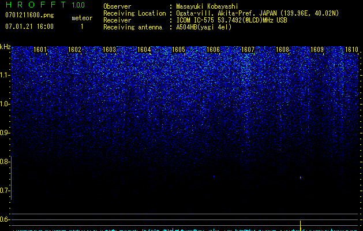Screen dimensions: 363x231
Task: Click the 1610 time marker
Action: 351,50
